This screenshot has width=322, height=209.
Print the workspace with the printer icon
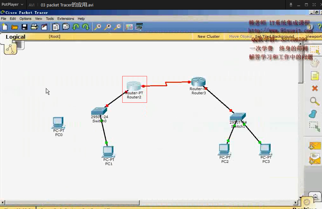[34, 27]
